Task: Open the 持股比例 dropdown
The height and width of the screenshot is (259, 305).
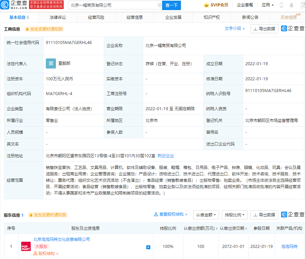Action: pos(234,214)
